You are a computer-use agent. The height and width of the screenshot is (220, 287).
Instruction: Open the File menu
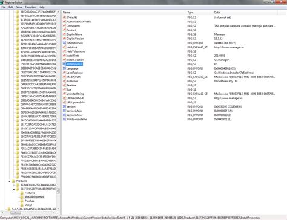tap(4, 7)
